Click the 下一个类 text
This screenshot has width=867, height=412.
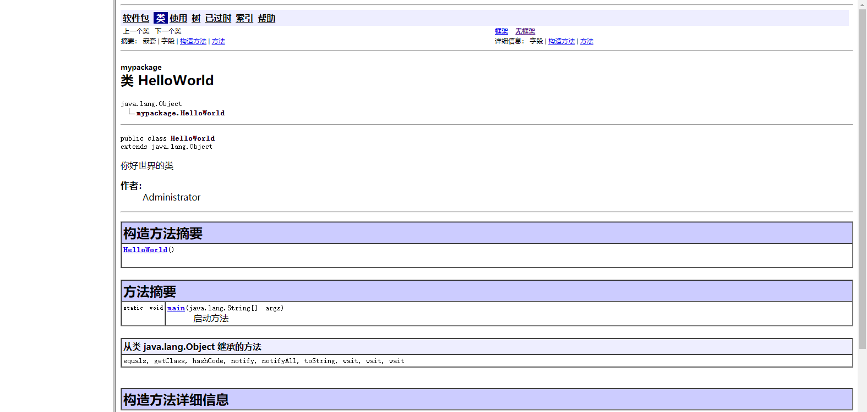click(168, 31)
